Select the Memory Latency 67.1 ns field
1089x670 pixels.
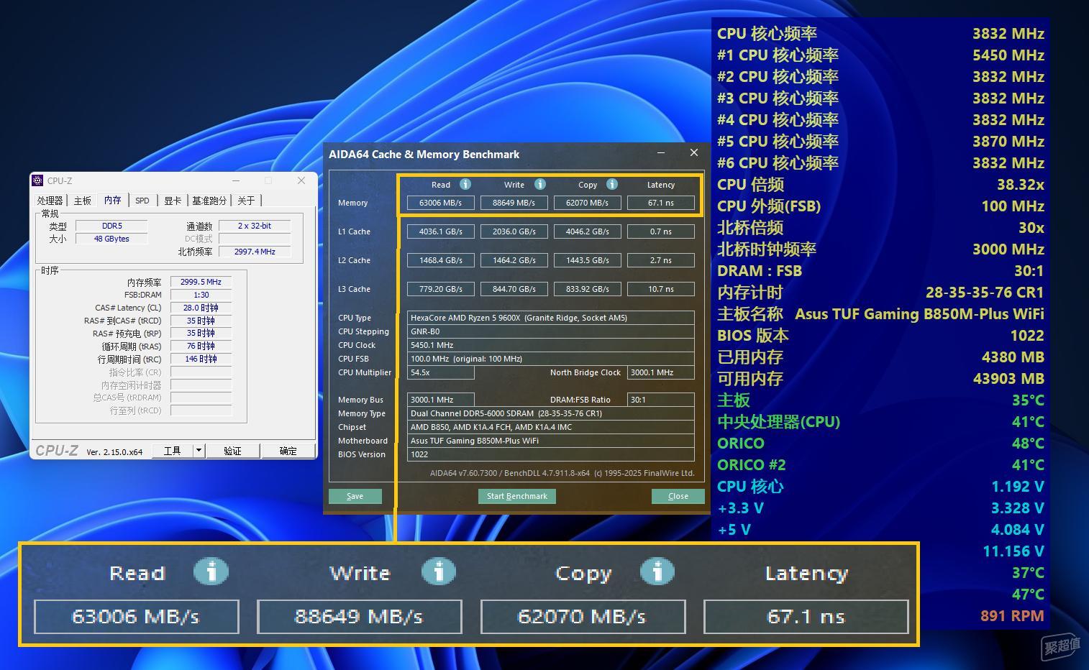[x=661, y=203]
